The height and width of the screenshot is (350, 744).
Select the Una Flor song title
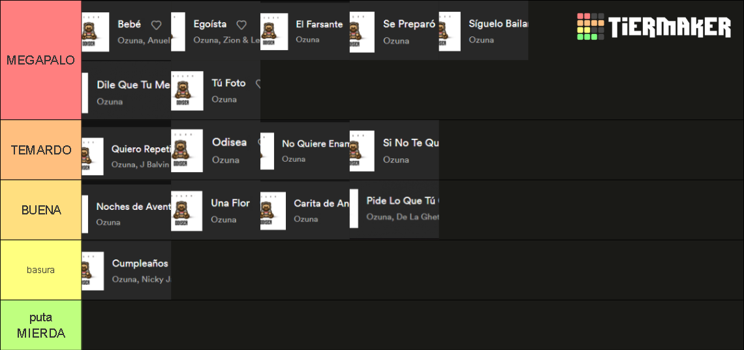230,203
